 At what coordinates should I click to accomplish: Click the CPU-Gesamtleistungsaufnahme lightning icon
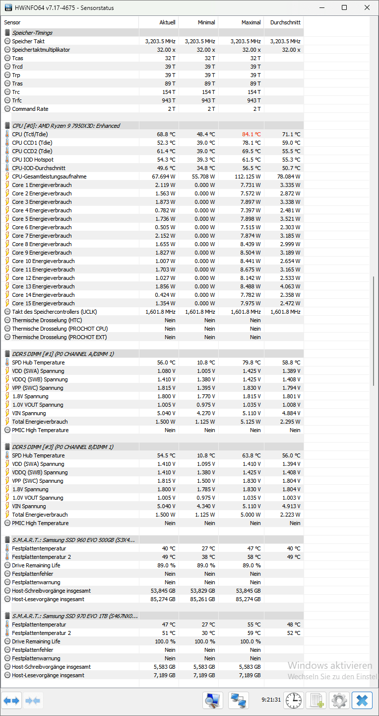point(7,177)
